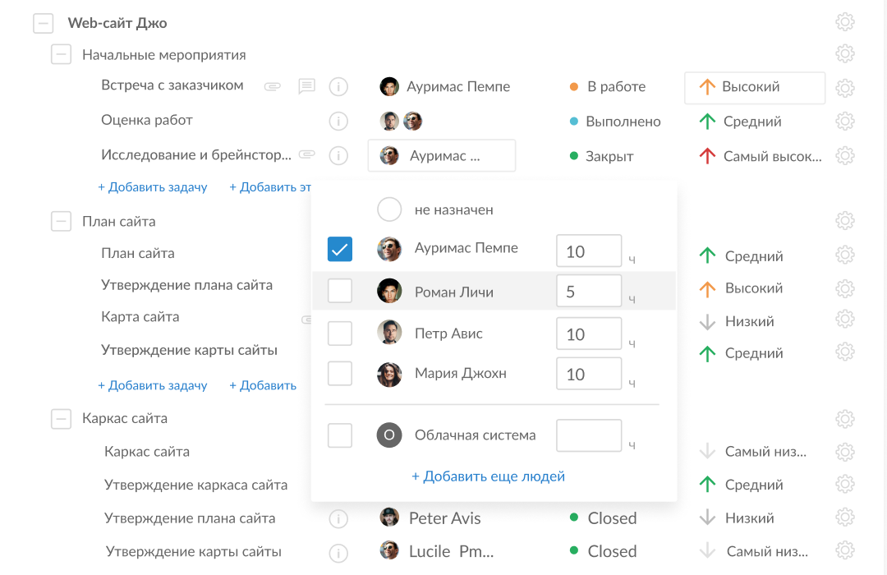Open gear settings for План сайта group

point(844,220)
